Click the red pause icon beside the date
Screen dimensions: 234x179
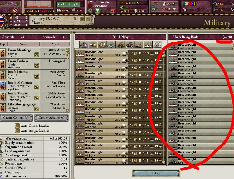75,19
